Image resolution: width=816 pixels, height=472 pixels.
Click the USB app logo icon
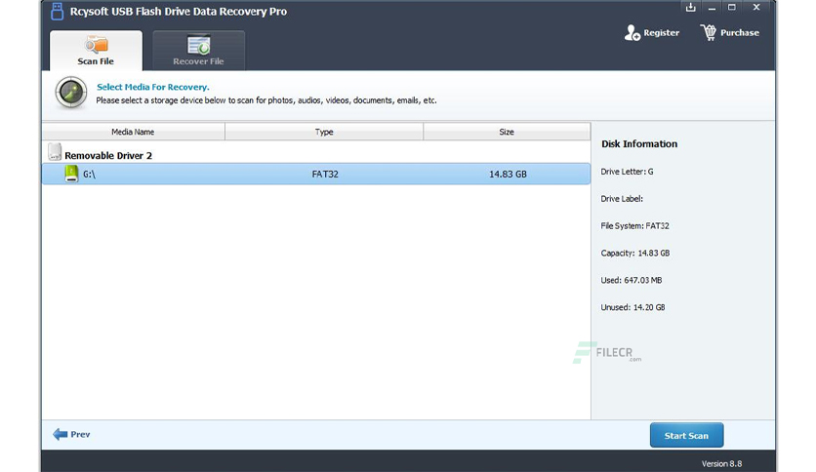[x=58, y=12]
